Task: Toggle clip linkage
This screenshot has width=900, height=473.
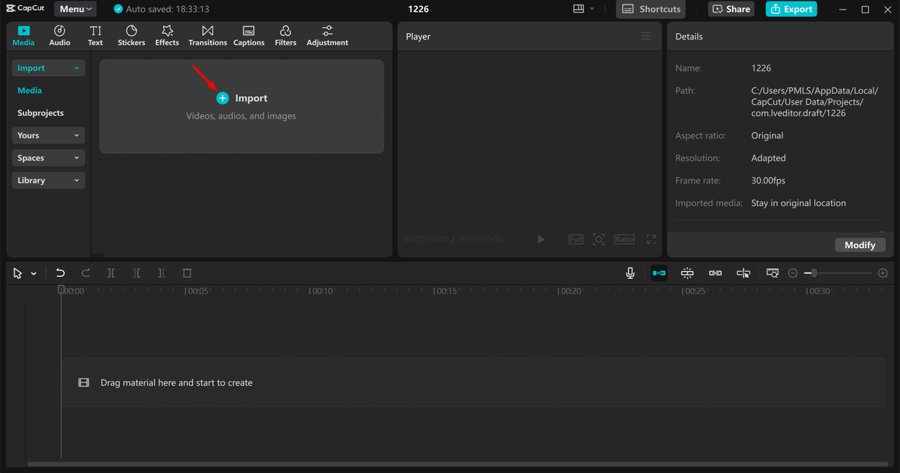Action: pyautogui.click(x=715, y=273)
